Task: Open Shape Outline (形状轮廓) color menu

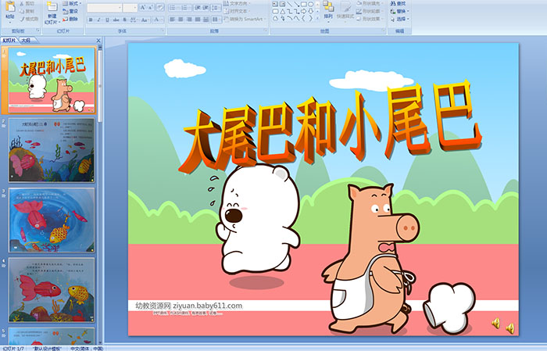Action: 370,11
